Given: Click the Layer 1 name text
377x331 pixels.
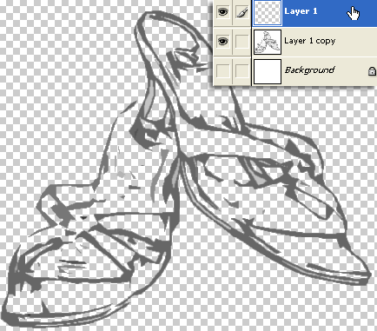Looking at the screenshot, I should coord(301,11).
